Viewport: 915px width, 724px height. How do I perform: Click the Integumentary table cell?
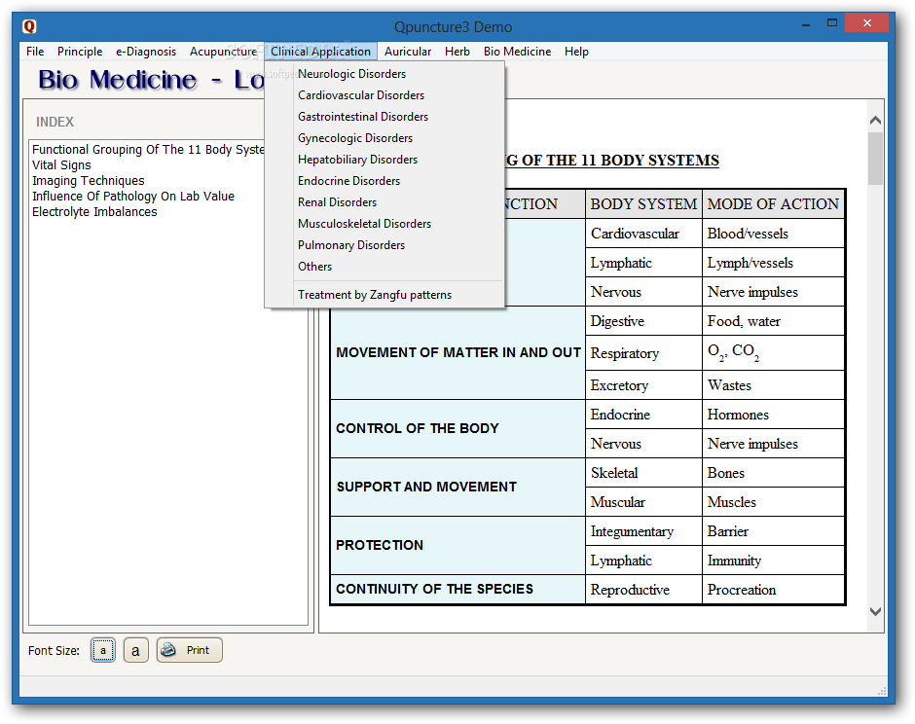click(643, 531)
